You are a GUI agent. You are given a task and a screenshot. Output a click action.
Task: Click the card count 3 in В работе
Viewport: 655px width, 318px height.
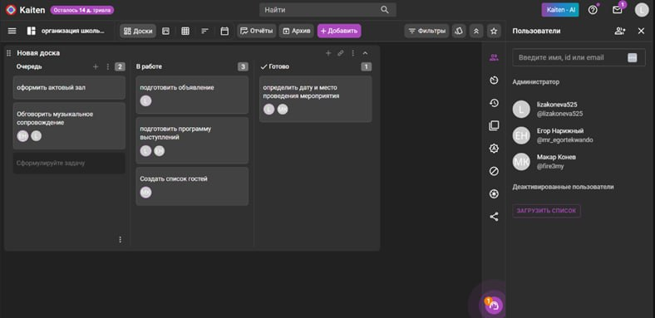[x=243, y=66]
